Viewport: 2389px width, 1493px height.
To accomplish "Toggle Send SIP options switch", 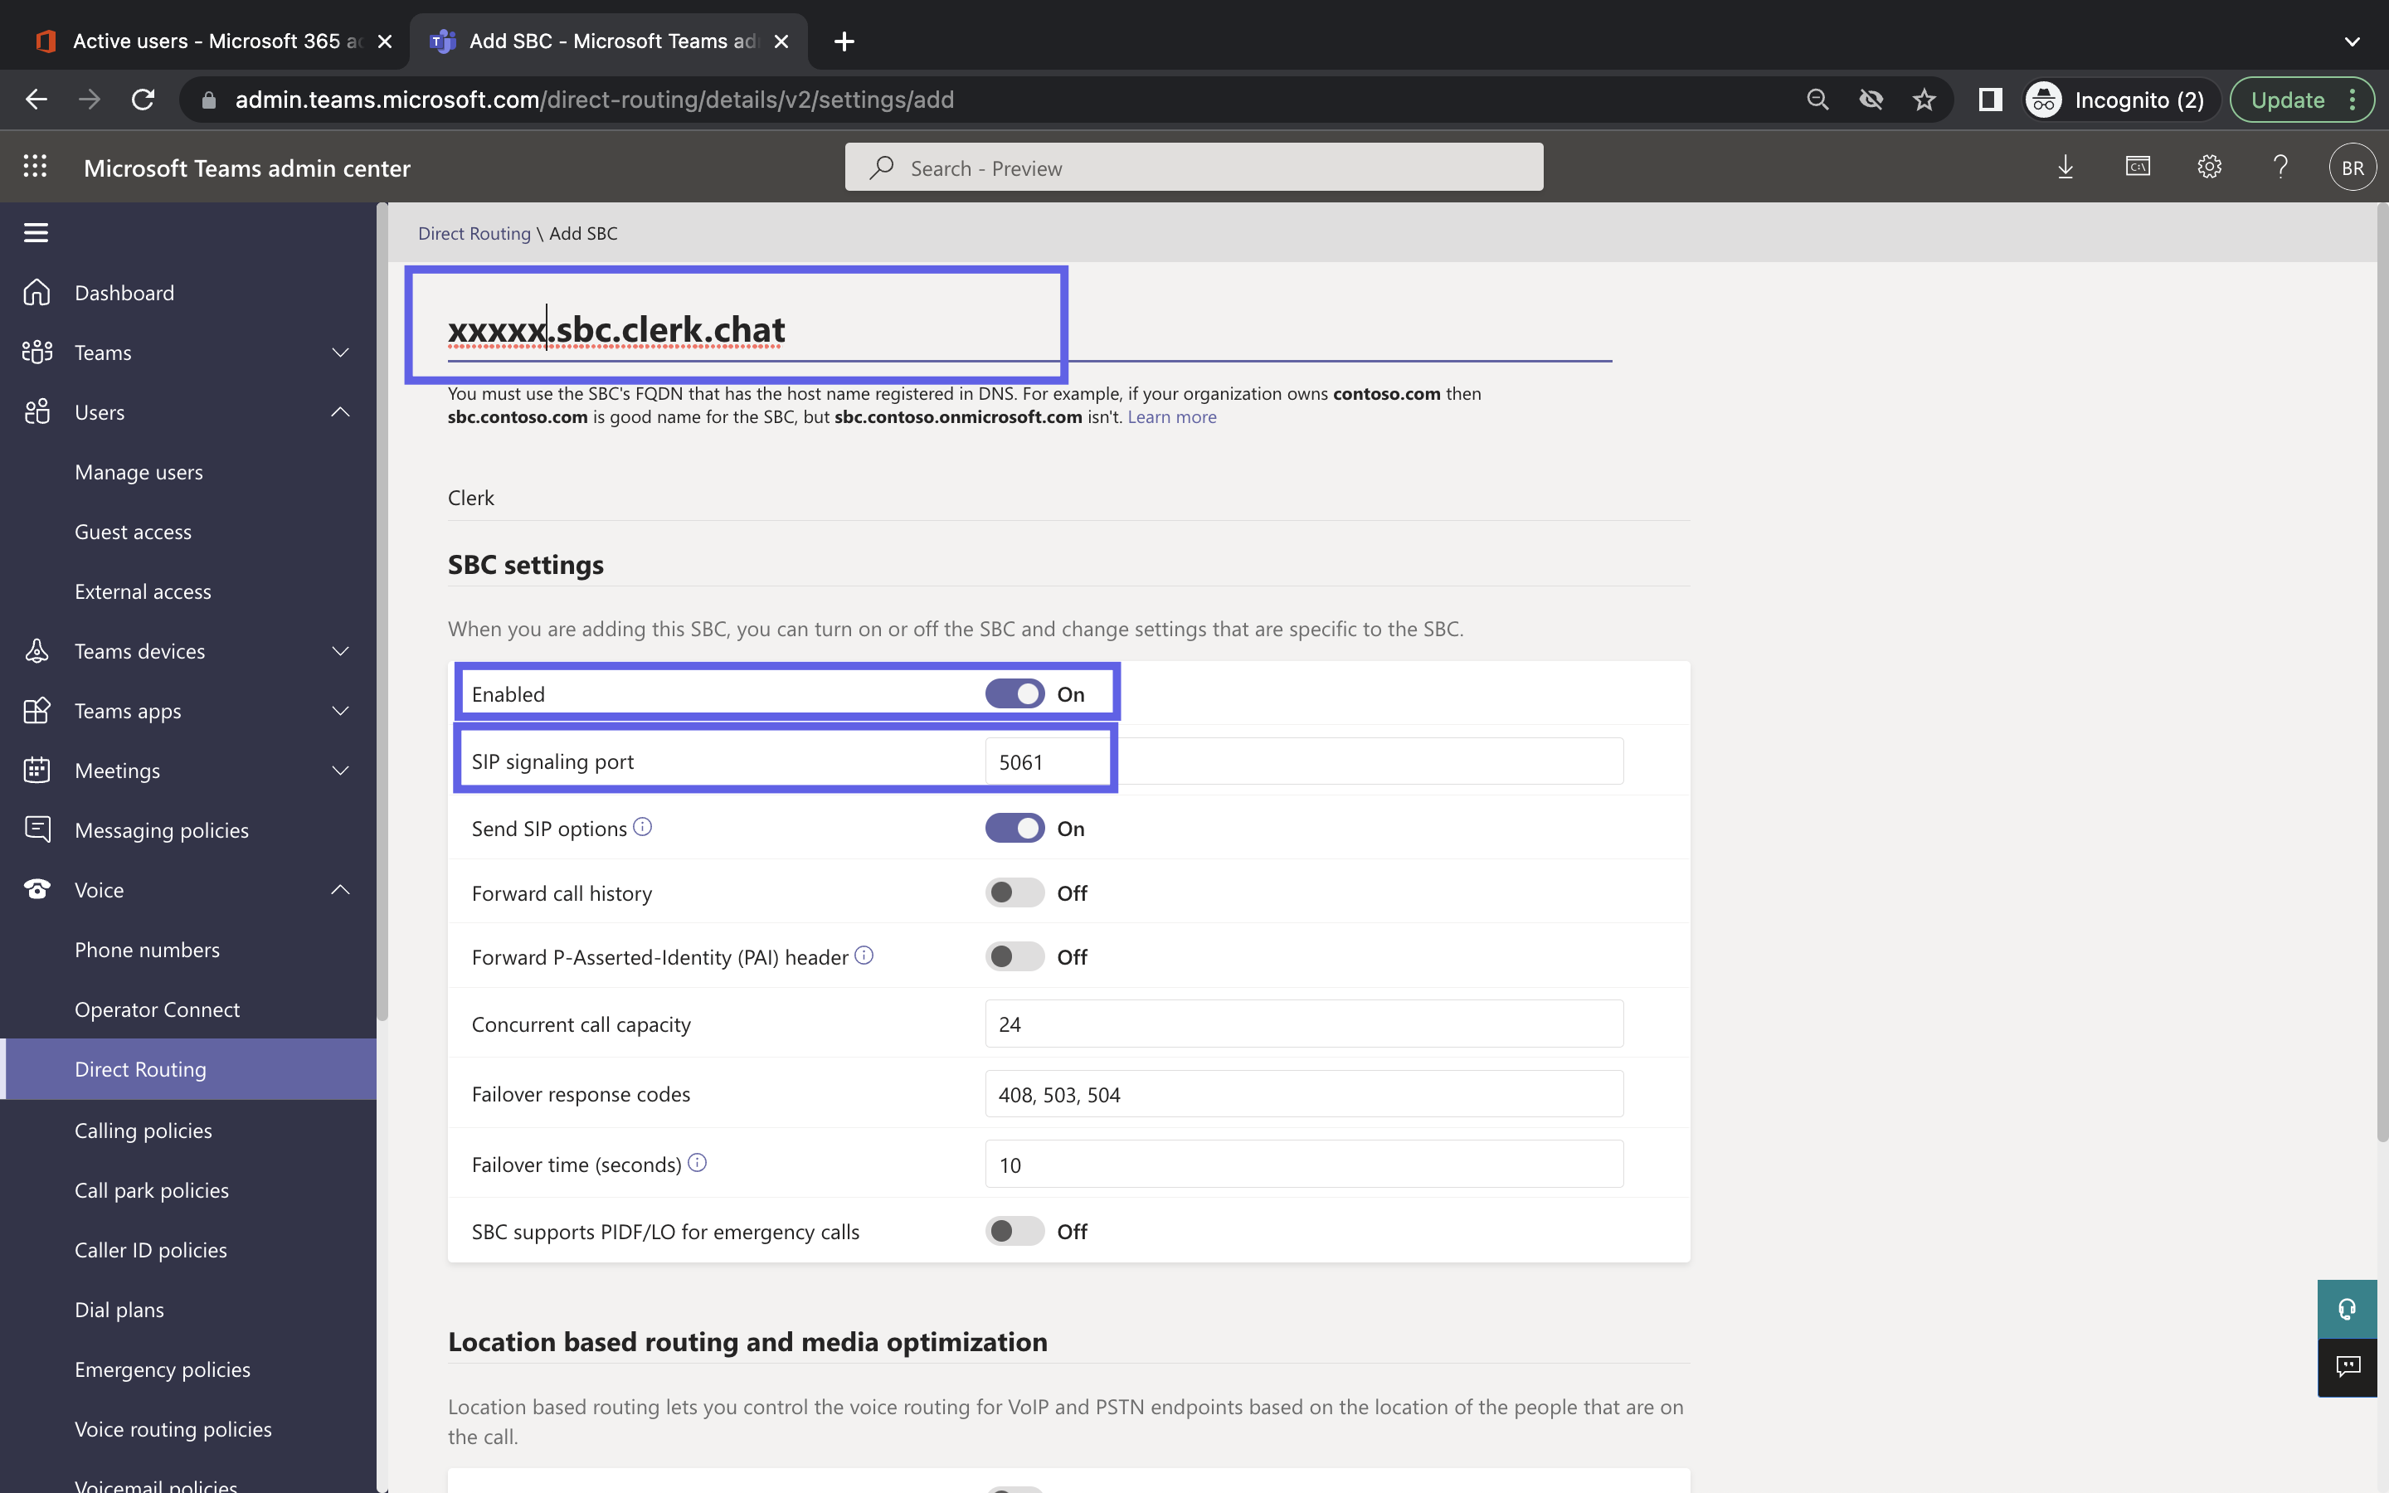I will 1014,828.
